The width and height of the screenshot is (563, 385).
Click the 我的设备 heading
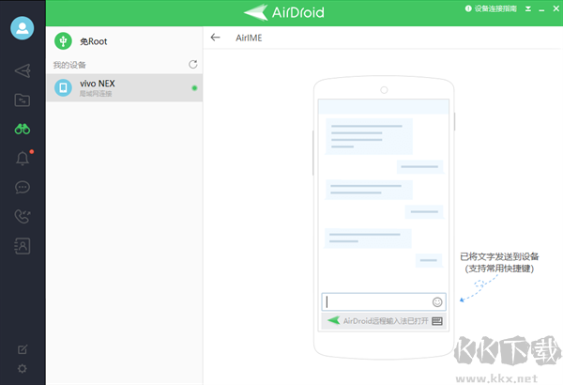[x=69, y=65]
